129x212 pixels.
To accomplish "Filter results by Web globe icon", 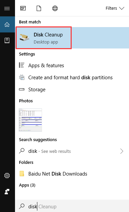I will click(55, 8).
